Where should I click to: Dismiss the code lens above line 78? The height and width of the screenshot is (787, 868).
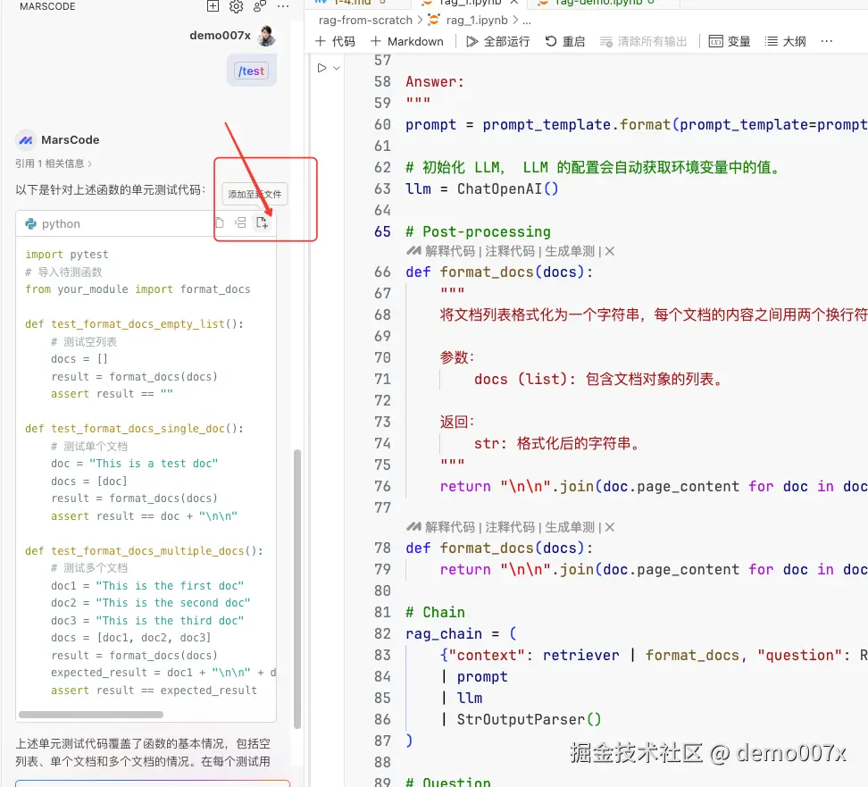pyautogui.click(x=610, y=527)
